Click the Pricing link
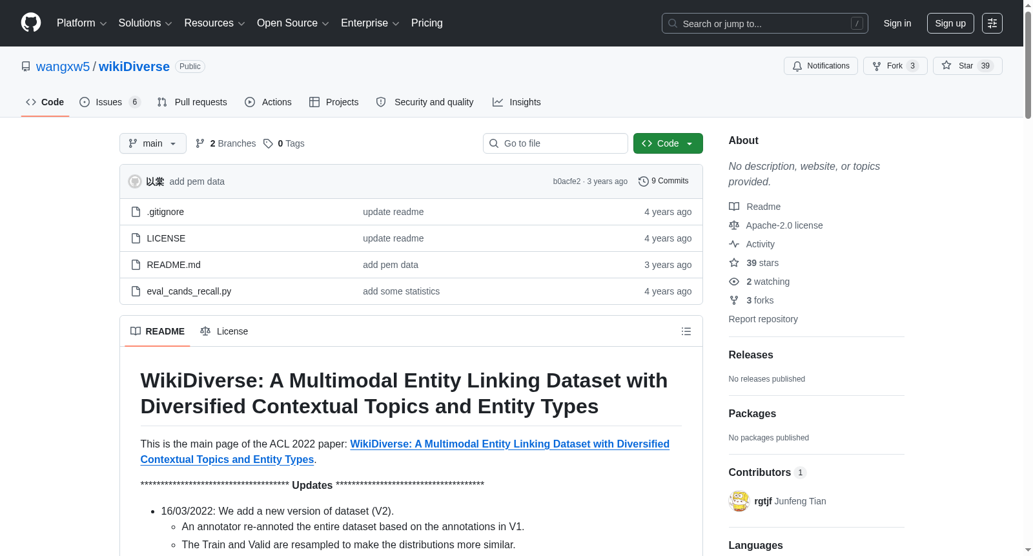Screen dimensions: 1033x556 click(x=427, y=23)
